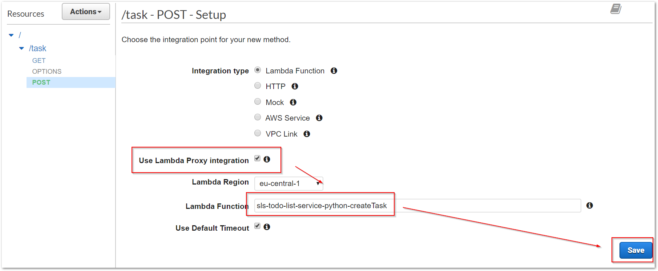Select the HTTP integration type radio
Image resolution: width=658 pixels, height=271 pixels.
point(258,85)
